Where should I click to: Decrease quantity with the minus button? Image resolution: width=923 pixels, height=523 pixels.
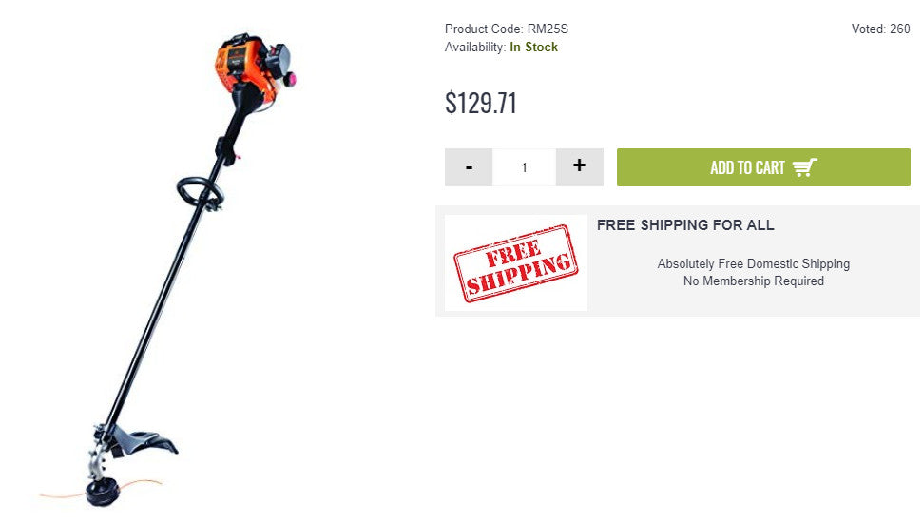(469, 167)
